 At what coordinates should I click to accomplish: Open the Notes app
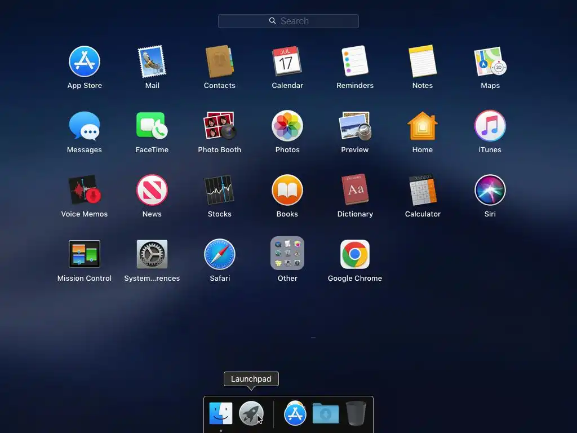(423, 61)
